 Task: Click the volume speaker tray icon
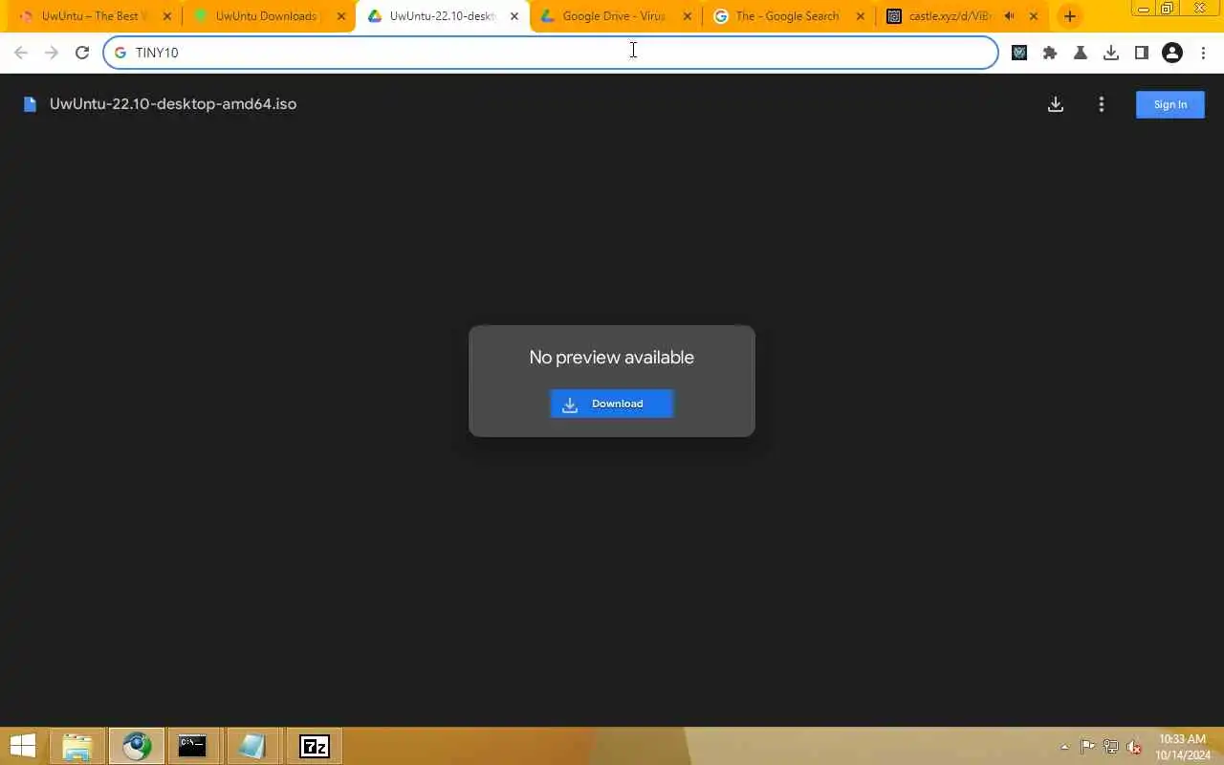pos(1134,747)
